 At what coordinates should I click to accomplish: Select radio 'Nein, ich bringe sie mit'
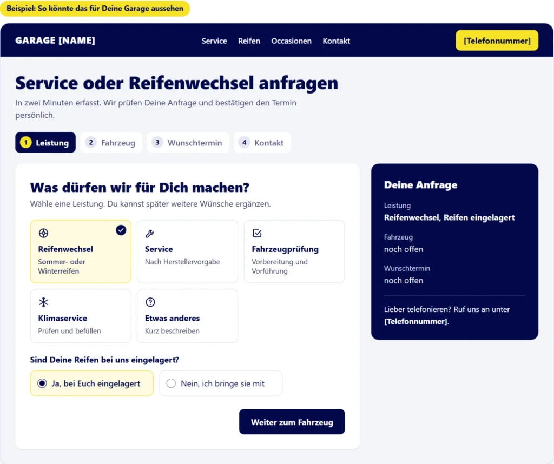click(221, 383)
